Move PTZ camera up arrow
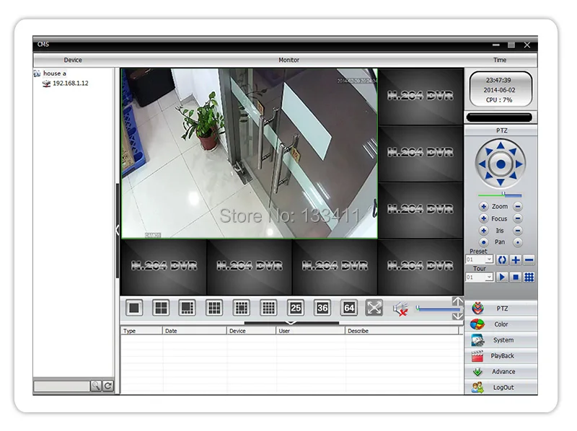 point(501,146)
